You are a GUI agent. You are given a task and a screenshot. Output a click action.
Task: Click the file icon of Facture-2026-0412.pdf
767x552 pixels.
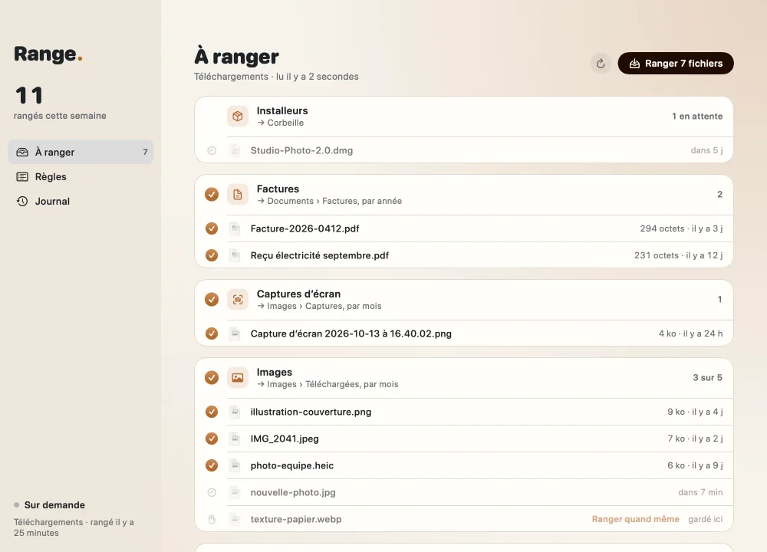click(x=235, y=228)
